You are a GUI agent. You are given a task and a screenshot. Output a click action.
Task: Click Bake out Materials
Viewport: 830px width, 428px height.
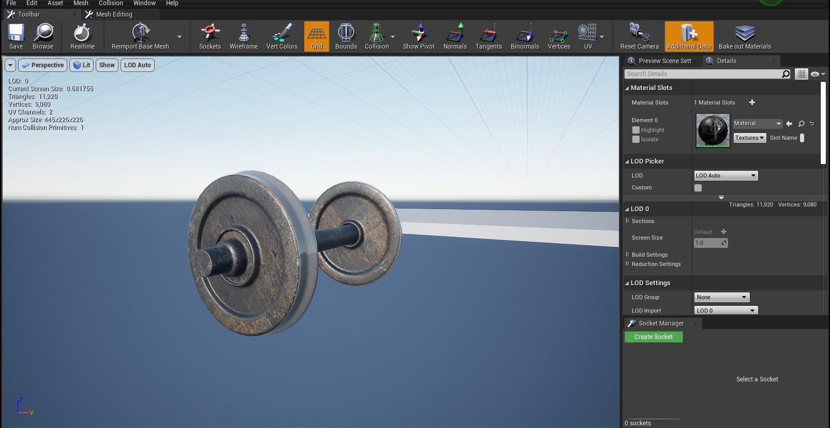coord(745,37)
